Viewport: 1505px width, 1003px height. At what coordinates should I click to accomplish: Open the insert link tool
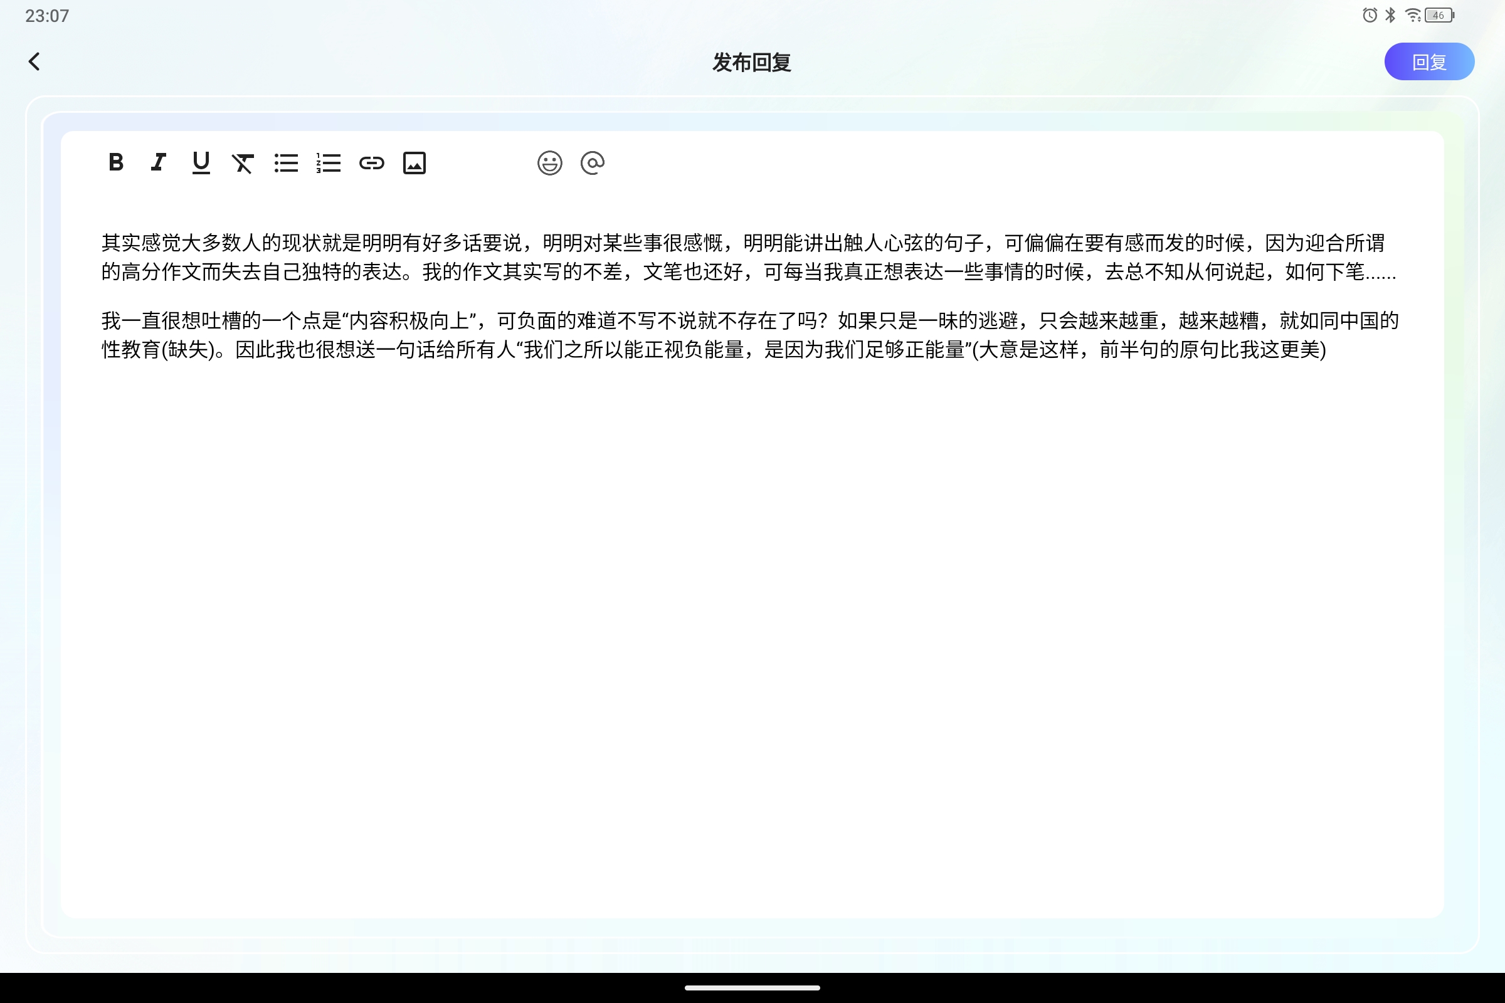pyautogui.click(x=372, y=162)
